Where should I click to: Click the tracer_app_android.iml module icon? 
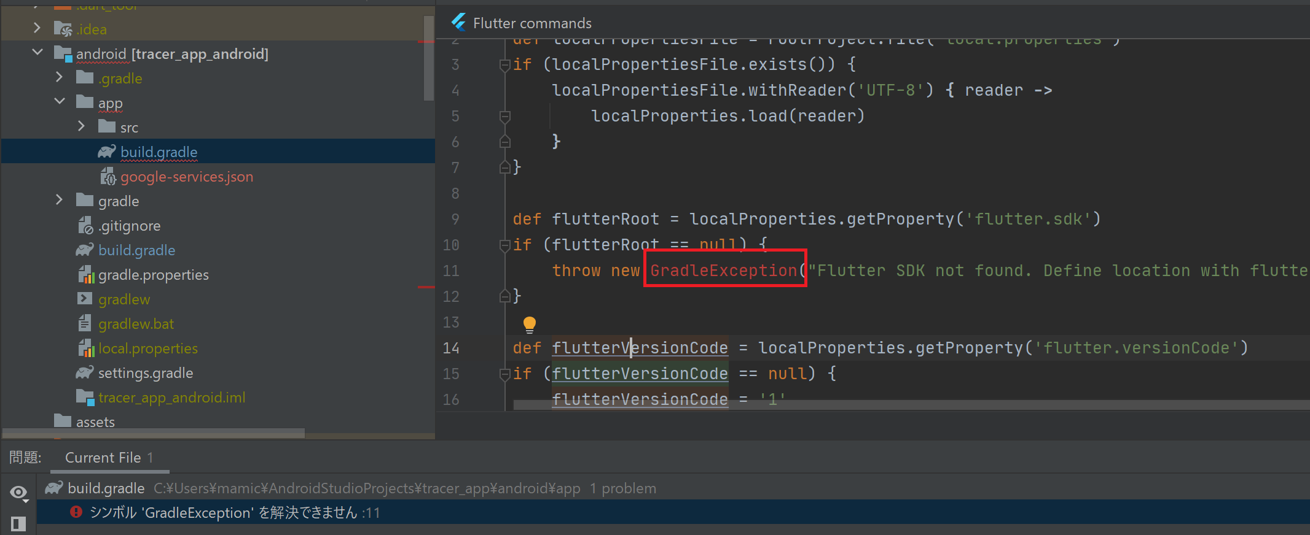click(x=85, y=398)
